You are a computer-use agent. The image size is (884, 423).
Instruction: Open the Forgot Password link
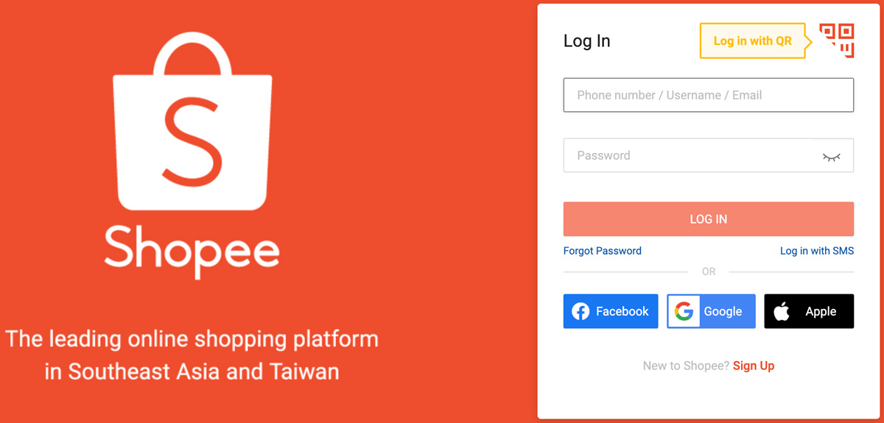click(602, 251)
